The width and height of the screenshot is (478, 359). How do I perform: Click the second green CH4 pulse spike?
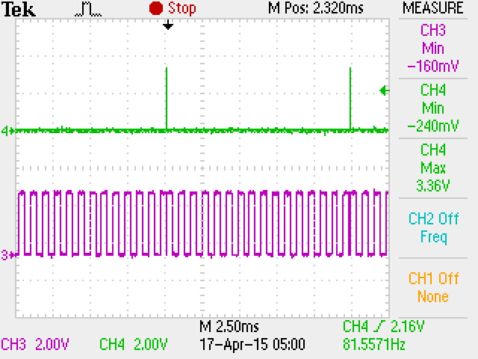pyautogui.click(x=350, y=99)
